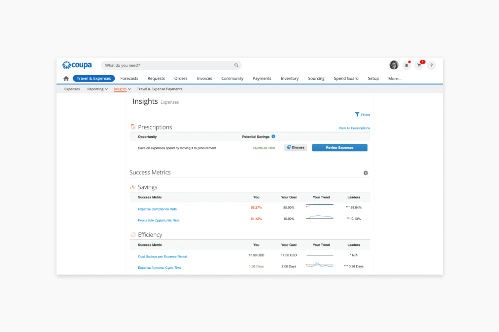499x332 pixels.
Task: Click the Expense Compliance Rate trend sparkline
Action: (x=319, y=206)
